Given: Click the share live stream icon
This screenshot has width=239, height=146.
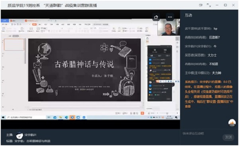Looking at the screenshot, I should [156, 17].
